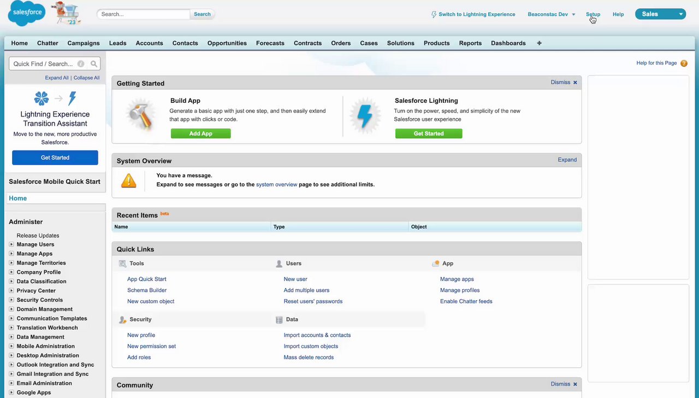
Task: Click the Expand All link
Action: pyautogui.click(x=57, y=78)
